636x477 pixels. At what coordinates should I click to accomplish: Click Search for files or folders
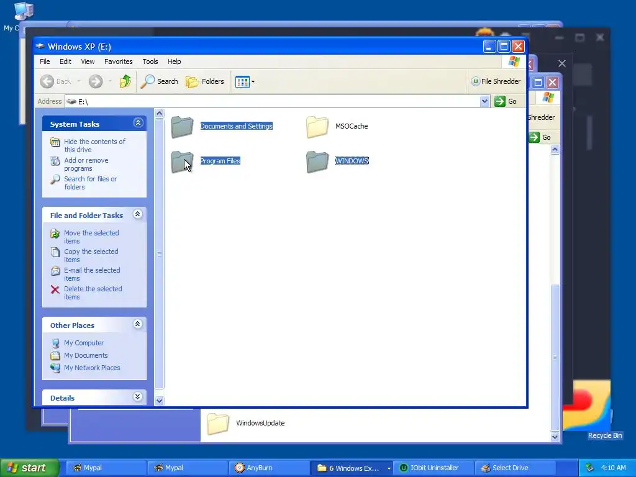pos(90,183)
